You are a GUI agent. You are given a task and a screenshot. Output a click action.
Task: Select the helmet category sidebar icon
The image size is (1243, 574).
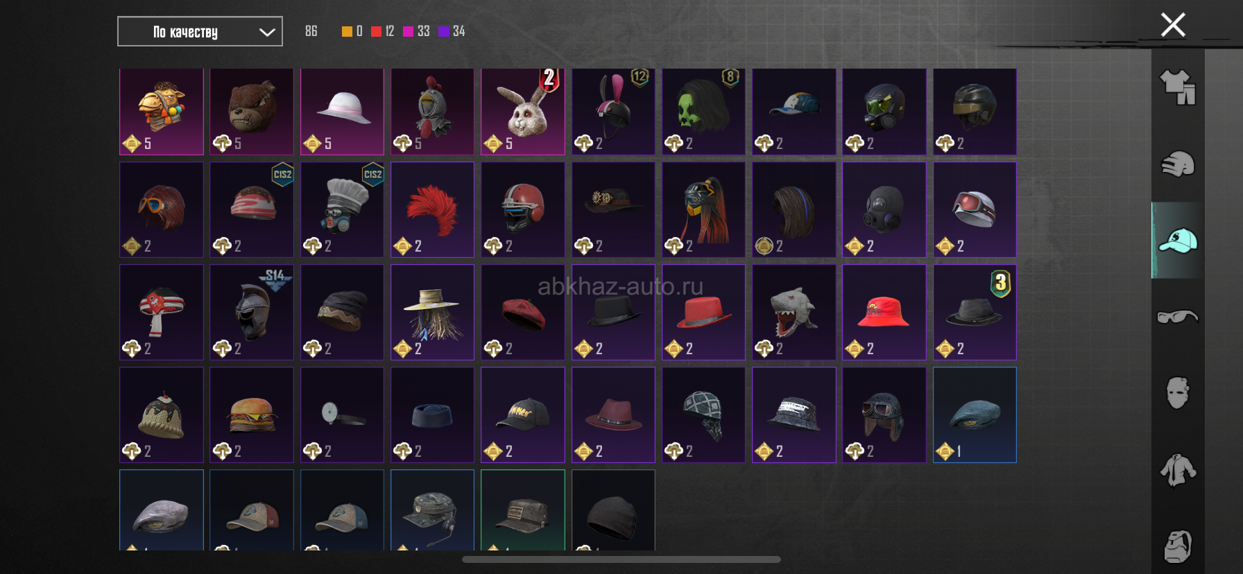tap(1178, 164)
